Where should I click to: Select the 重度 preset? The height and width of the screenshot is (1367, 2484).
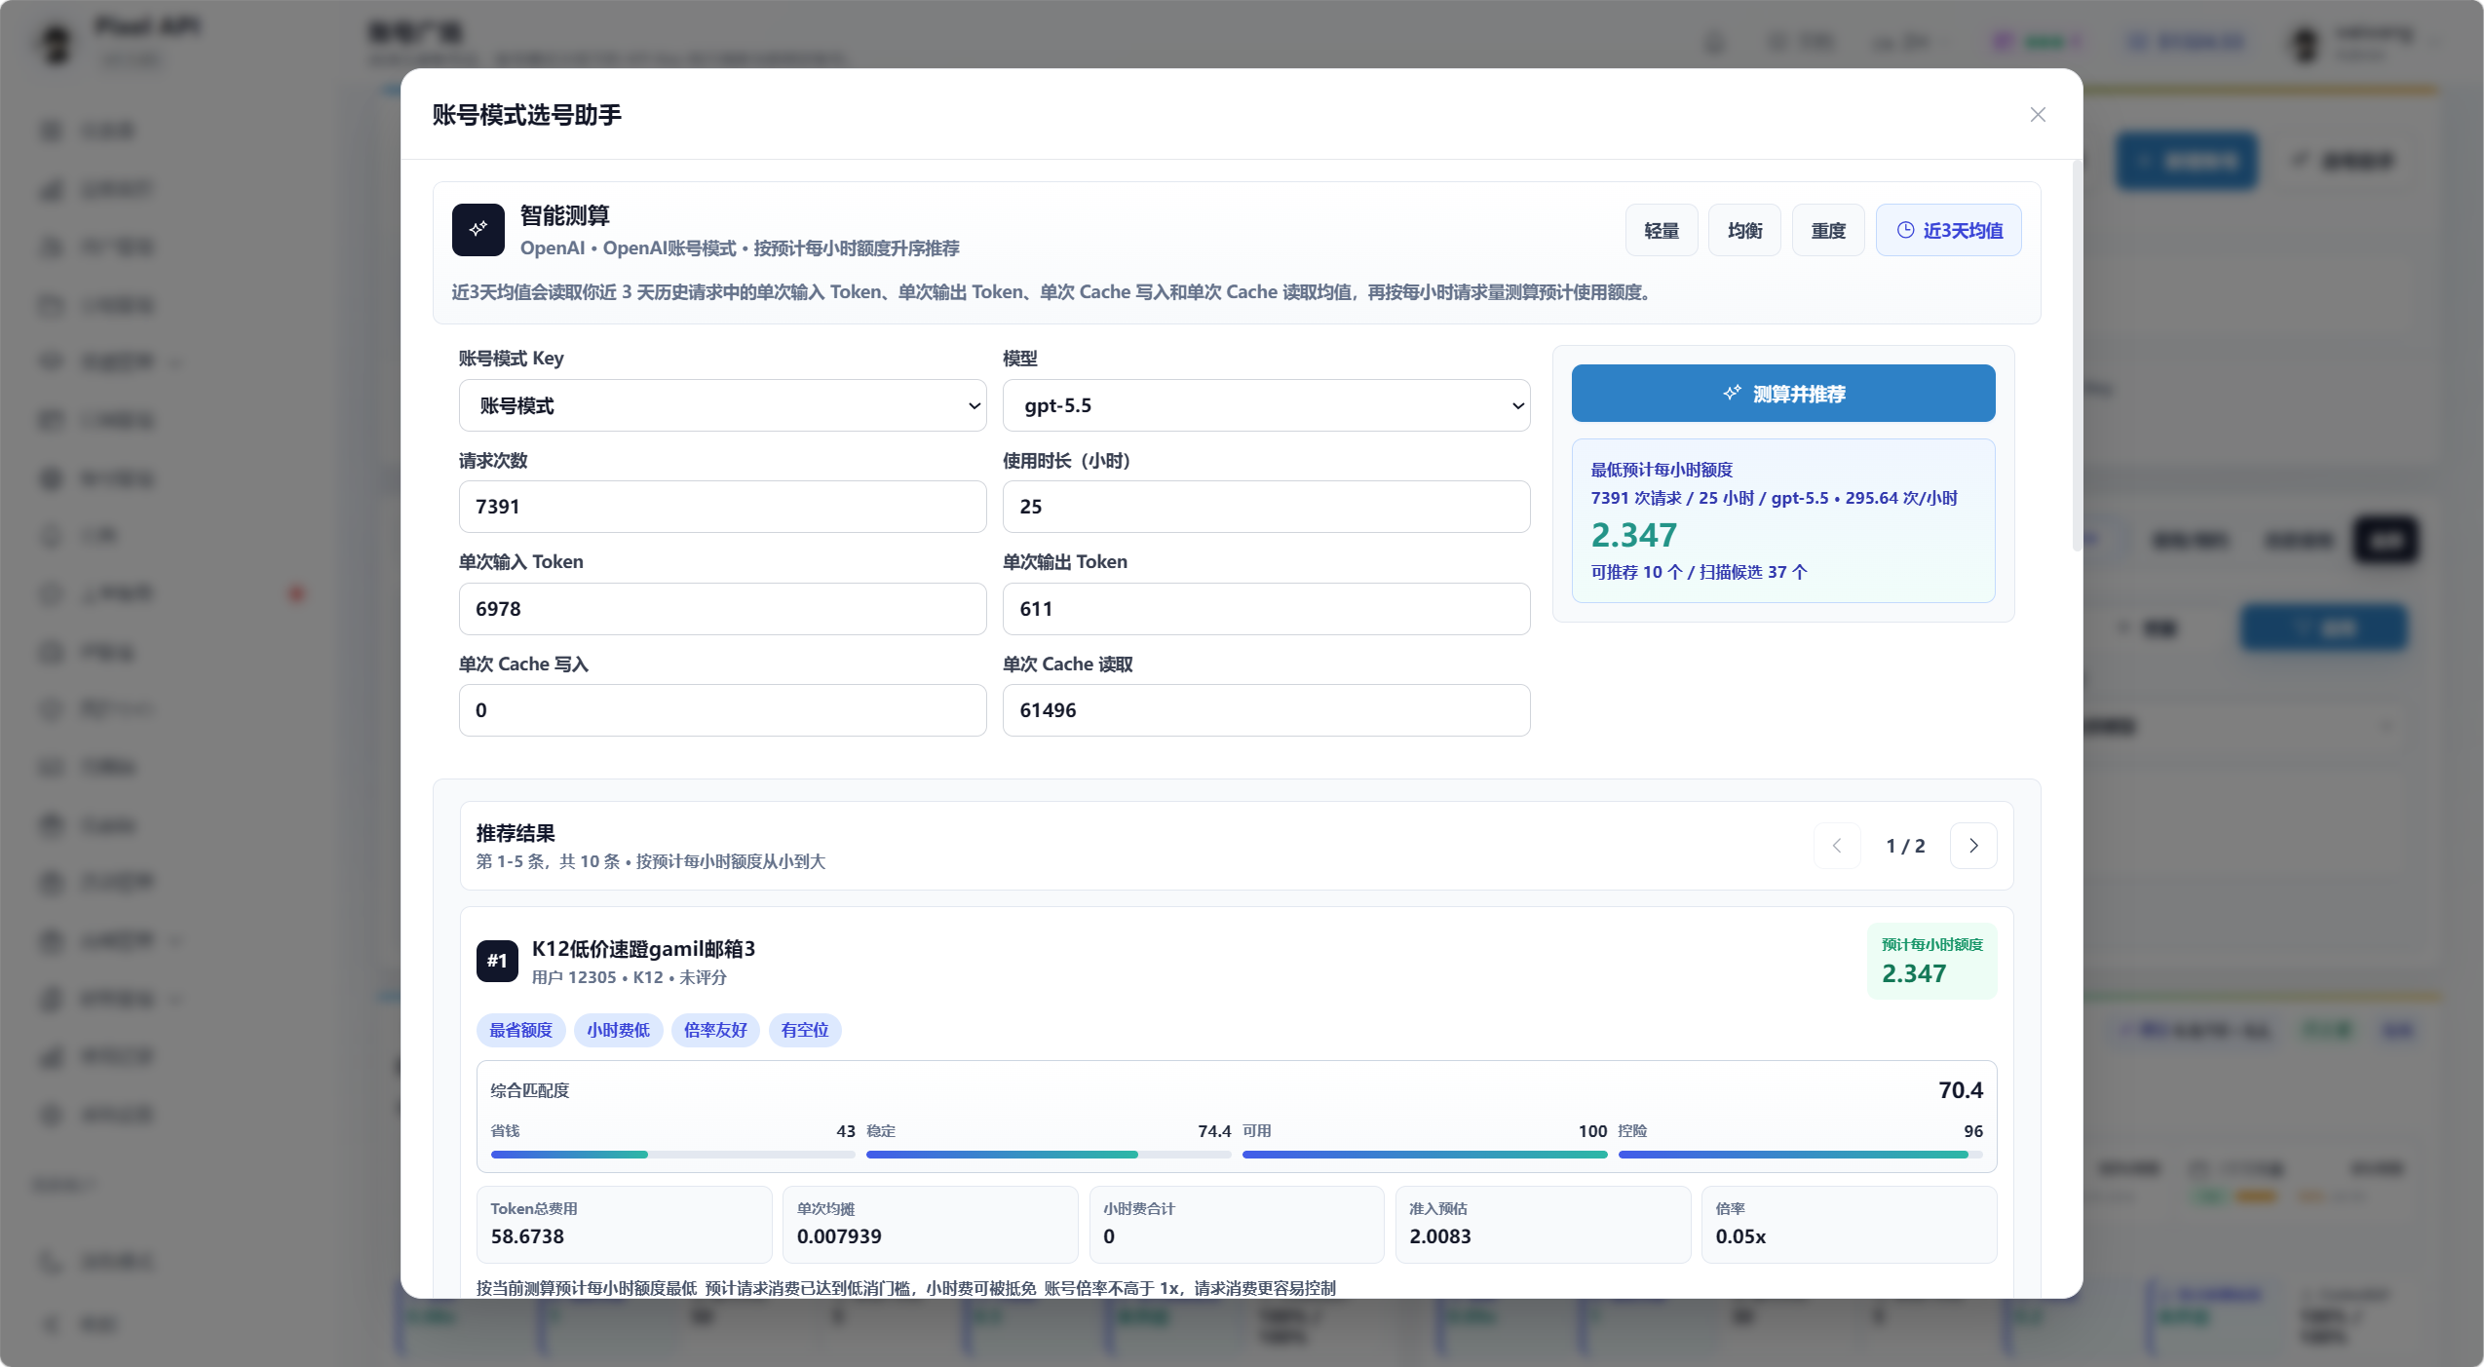point(1828,231)
